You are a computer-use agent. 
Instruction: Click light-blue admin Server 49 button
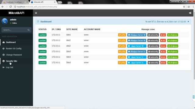click(x=137, y=46)
